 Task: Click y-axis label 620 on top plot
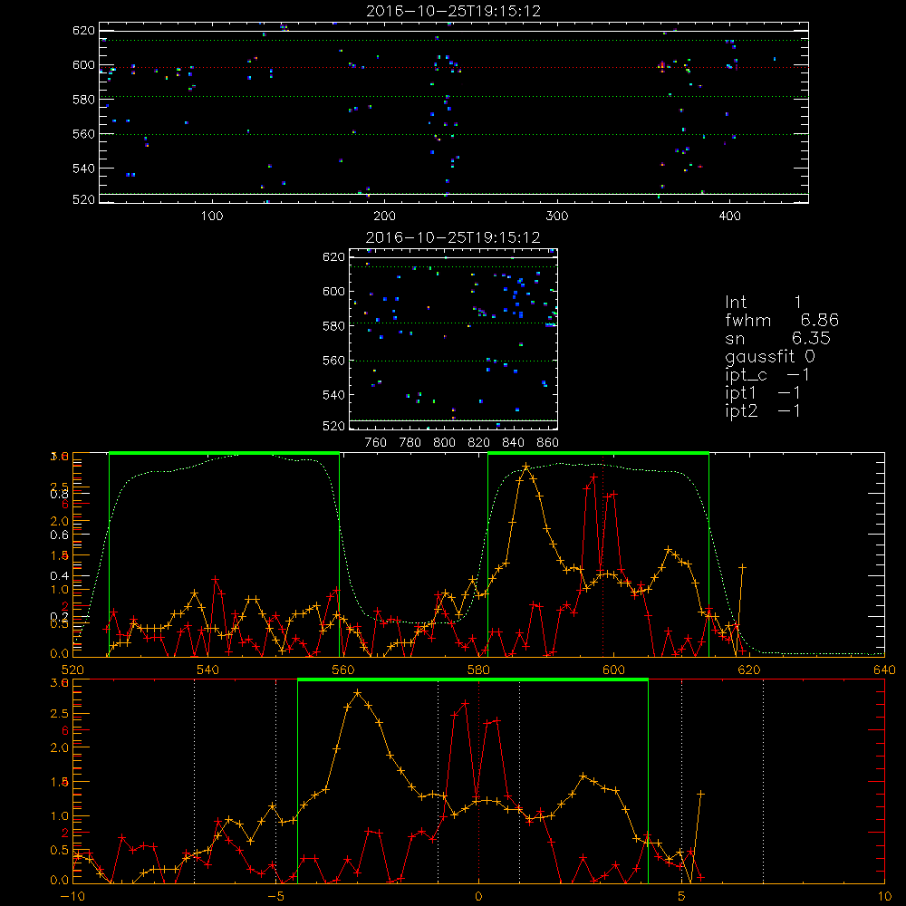click(x=83, y=30)
